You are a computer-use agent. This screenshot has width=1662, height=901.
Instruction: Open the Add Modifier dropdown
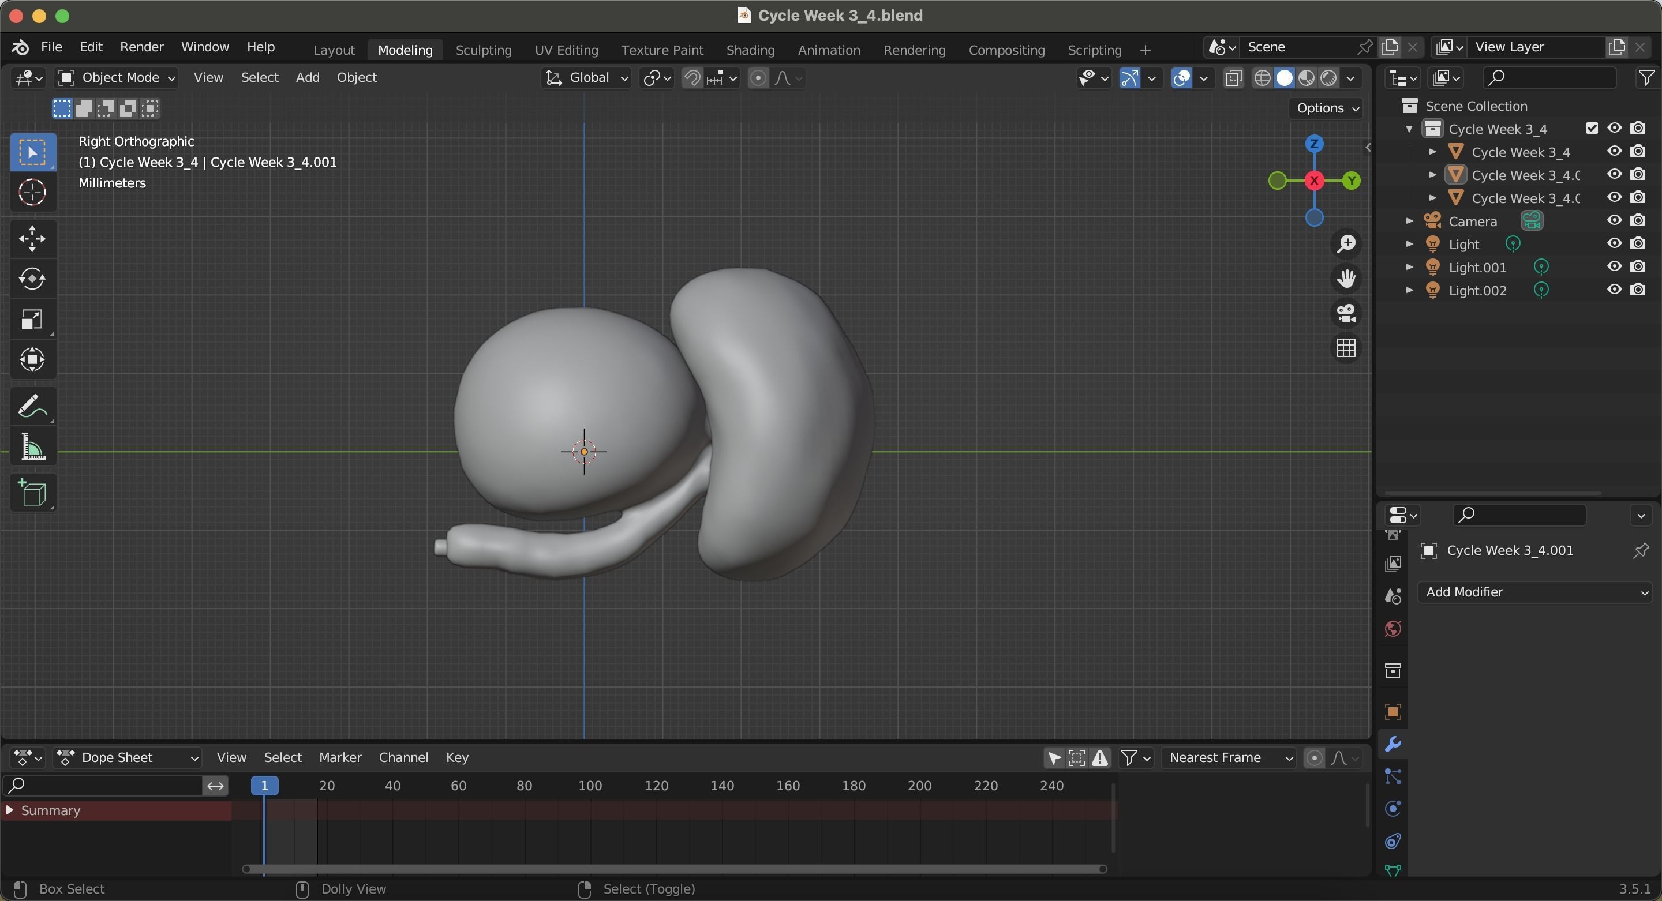click(x=1534, y=592)
